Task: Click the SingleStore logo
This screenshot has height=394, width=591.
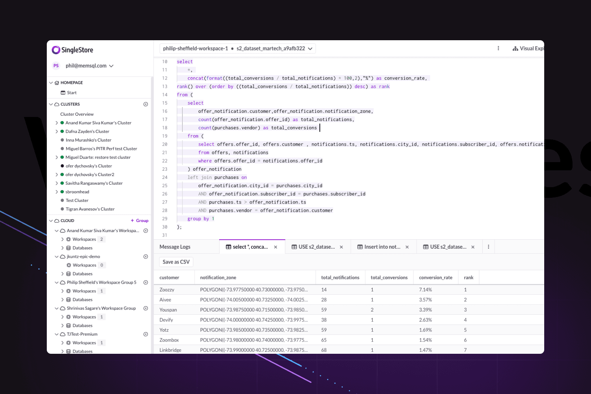Action: [73, 50]
